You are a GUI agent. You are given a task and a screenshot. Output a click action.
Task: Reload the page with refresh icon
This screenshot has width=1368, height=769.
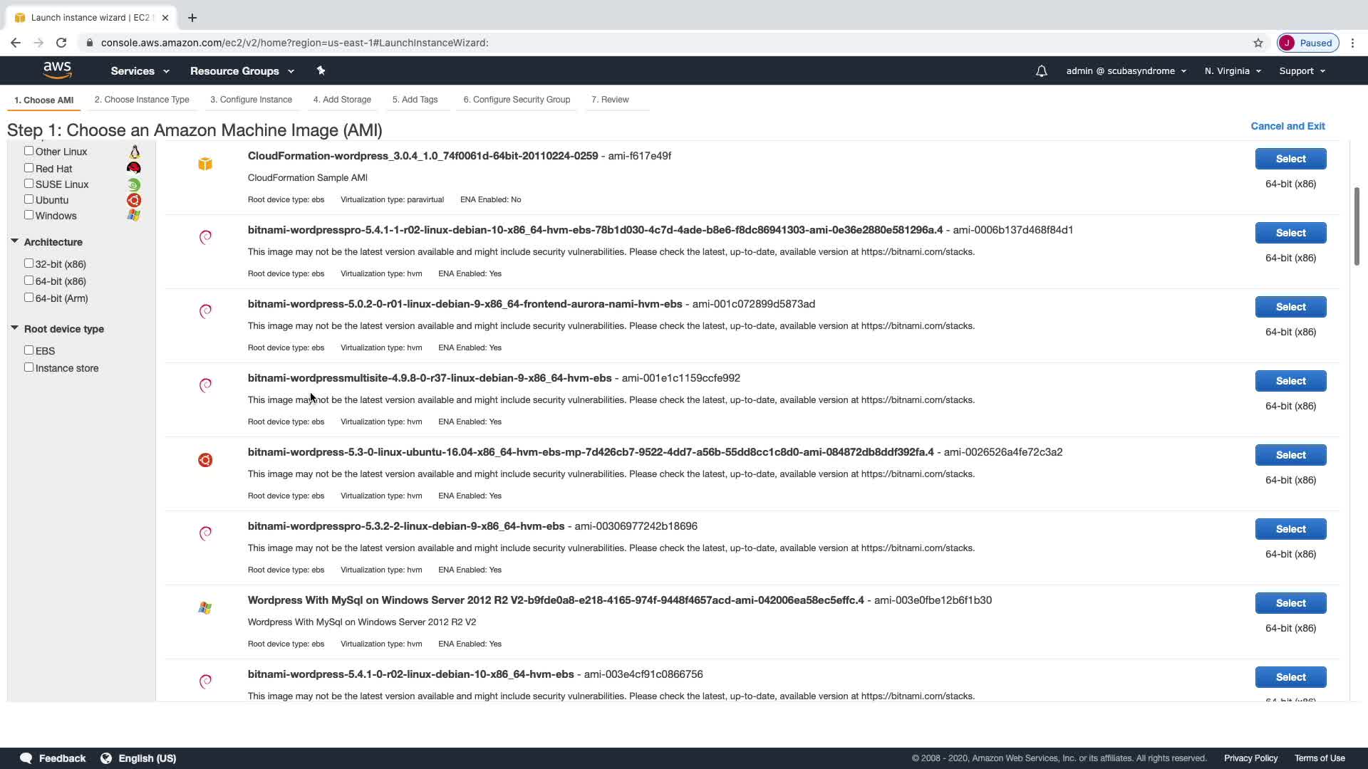(61, 43)
